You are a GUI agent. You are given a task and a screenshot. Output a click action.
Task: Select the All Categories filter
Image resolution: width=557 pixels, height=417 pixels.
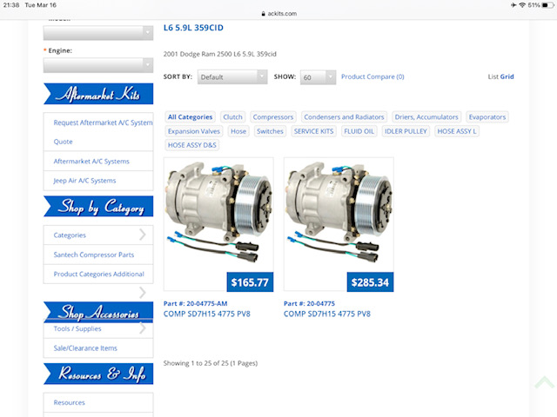click(190, 117)
